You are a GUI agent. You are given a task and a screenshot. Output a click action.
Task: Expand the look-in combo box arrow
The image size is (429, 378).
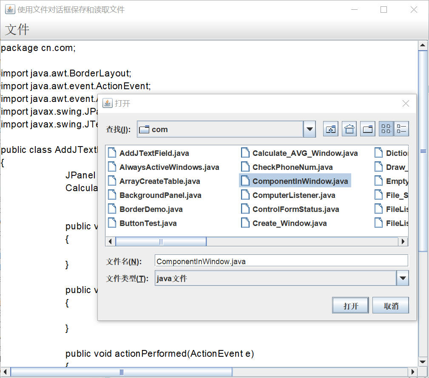pos(310,129)
